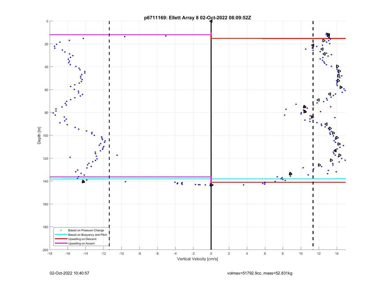This screenshot has height=281, width=382.
Task: Click the red marker near -14 cm/s at 140 m
Action: pyautogui.click(x=83, y=182)
